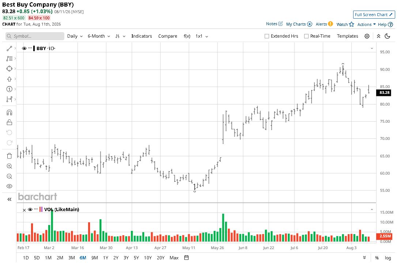This screenshot has width=397, height=263.
Task: Toggle visibility of all drawings in sidebar
Action: point(10,186)
